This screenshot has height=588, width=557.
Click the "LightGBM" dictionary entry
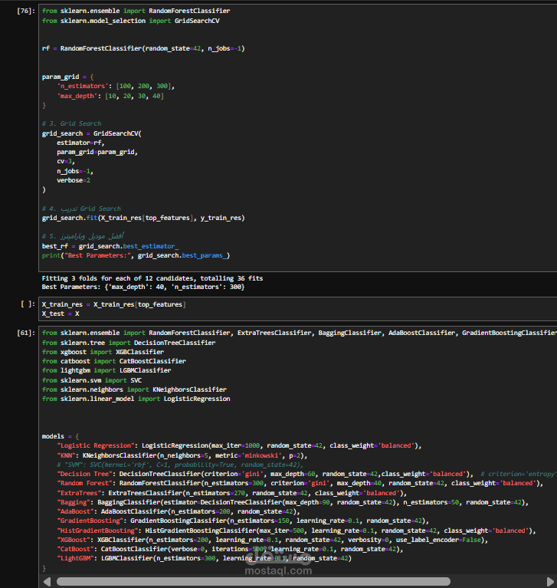[x=205, y=558]
